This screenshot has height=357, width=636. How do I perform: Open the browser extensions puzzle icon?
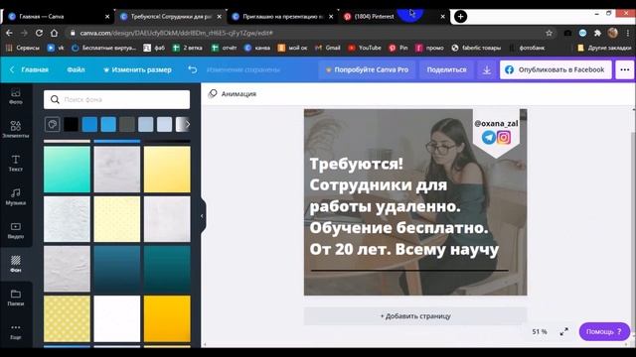click(x=597, y=33)
